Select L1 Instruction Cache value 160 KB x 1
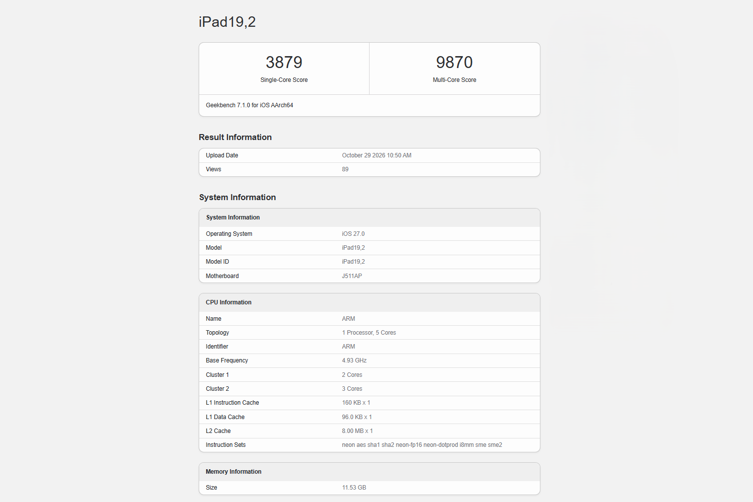The width and height of the screenshot is (753, 502). (356, 403)
